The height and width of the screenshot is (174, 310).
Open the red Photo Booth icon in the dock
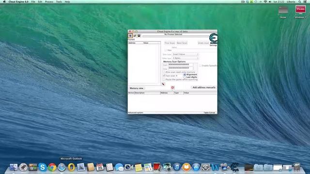click(x=157, y=167)
